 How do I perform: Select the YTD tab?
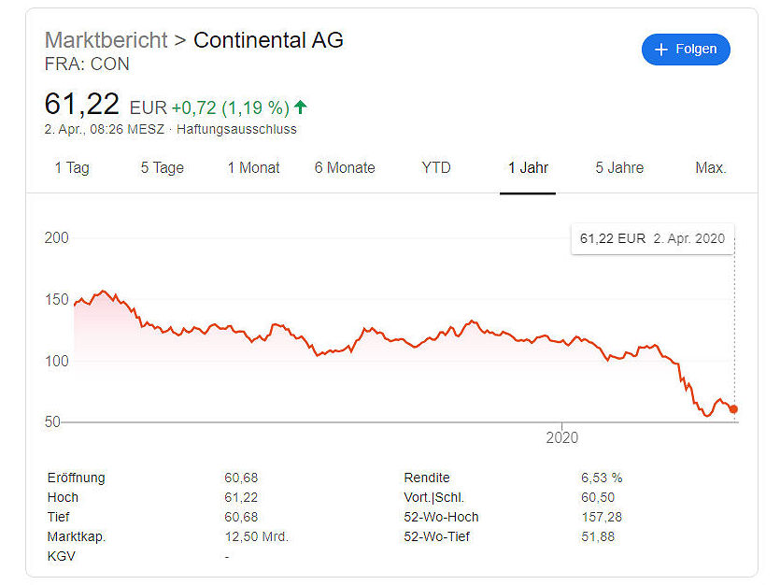coord(435,167)
